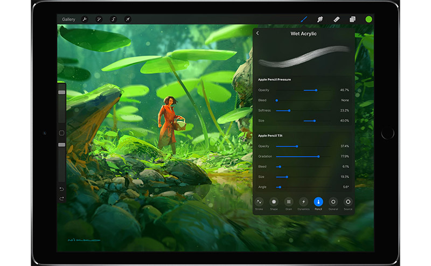
Task: Click the 5.6° angle value
Action: coord(346,187)
